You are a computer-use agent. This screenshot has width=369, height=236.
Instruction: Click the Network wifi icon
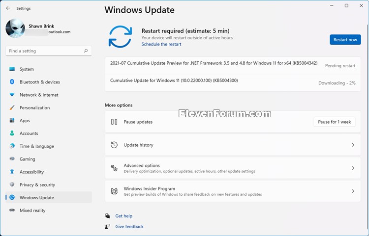point(12,95)
